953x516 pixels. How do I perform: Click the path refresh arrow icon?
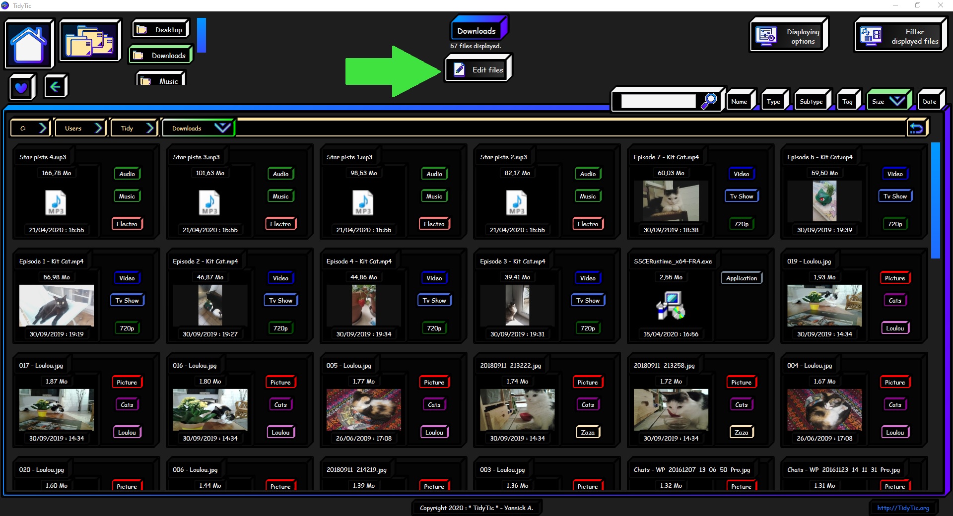pyautogui.click(x=917, y=128)
